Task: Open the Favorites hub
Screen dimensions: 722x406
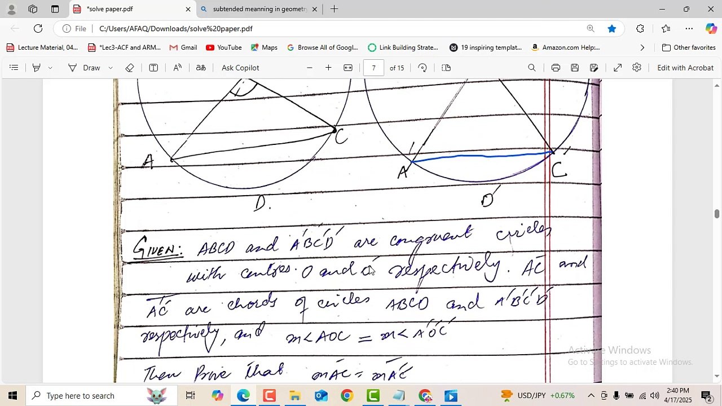Action: 666,29
